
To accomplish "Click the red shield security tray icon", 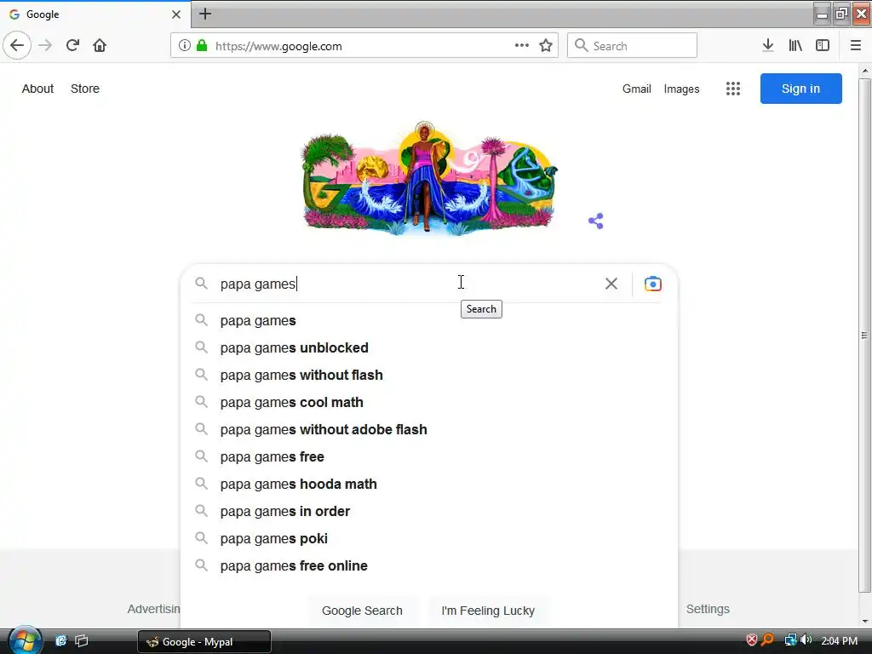I will point(751,640).
